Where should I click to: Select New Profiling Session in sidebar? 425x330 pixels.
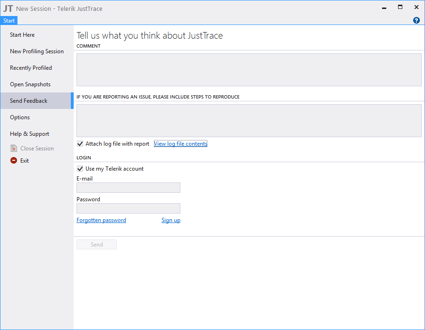(37, 51)
